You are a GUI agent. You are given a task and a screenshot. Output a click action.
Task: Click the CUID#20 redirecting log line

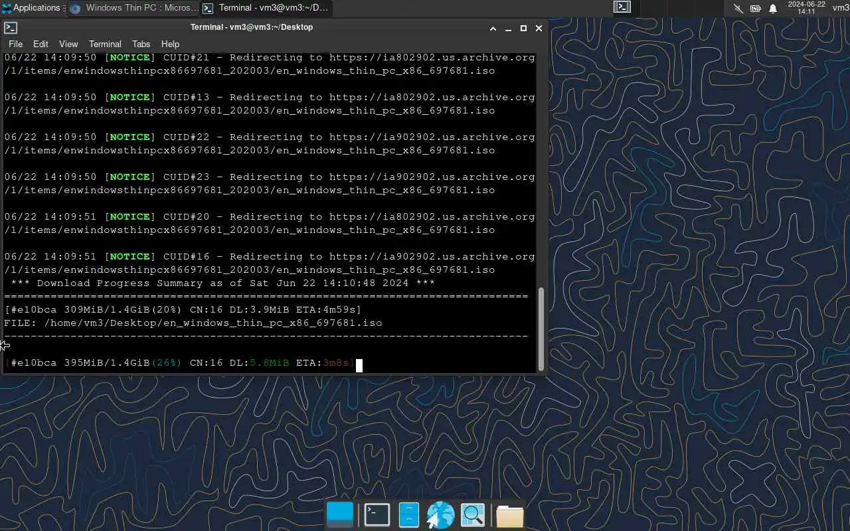click(270, 224)
